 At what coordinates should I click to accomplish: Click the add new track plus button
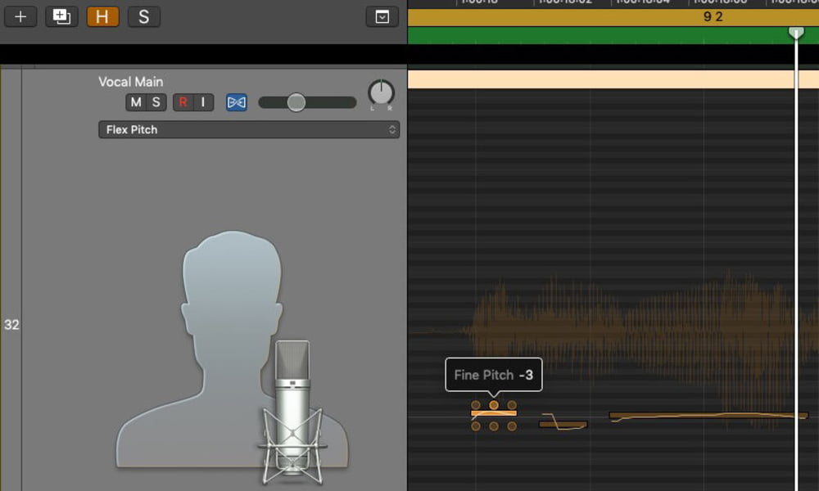coord(20,16)
